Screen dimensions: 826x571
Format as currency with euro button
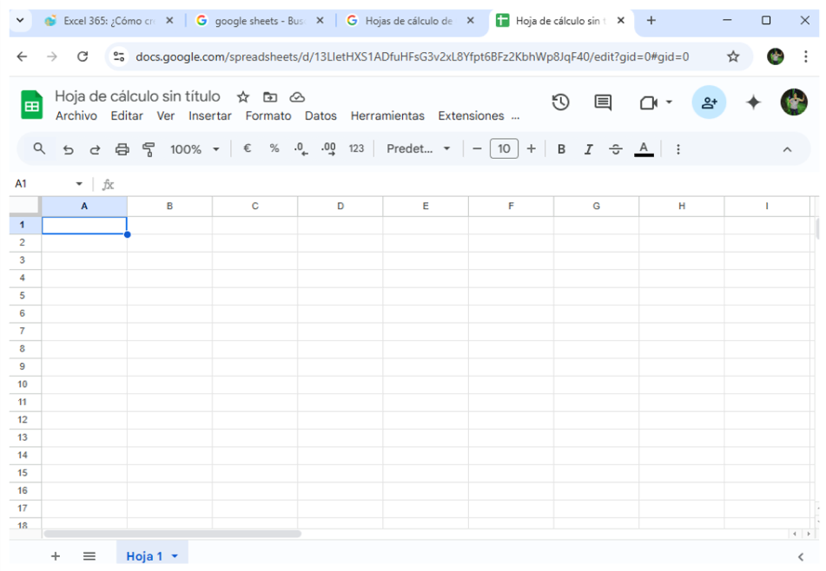[248, 149]
